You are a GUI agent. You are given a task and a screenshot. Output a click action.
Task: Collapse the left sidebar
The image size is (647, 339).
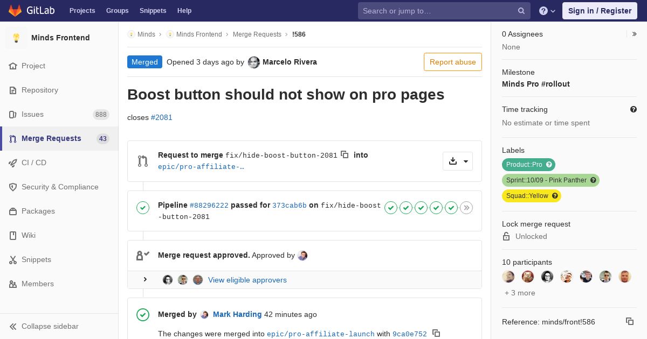tap(50, 326)
